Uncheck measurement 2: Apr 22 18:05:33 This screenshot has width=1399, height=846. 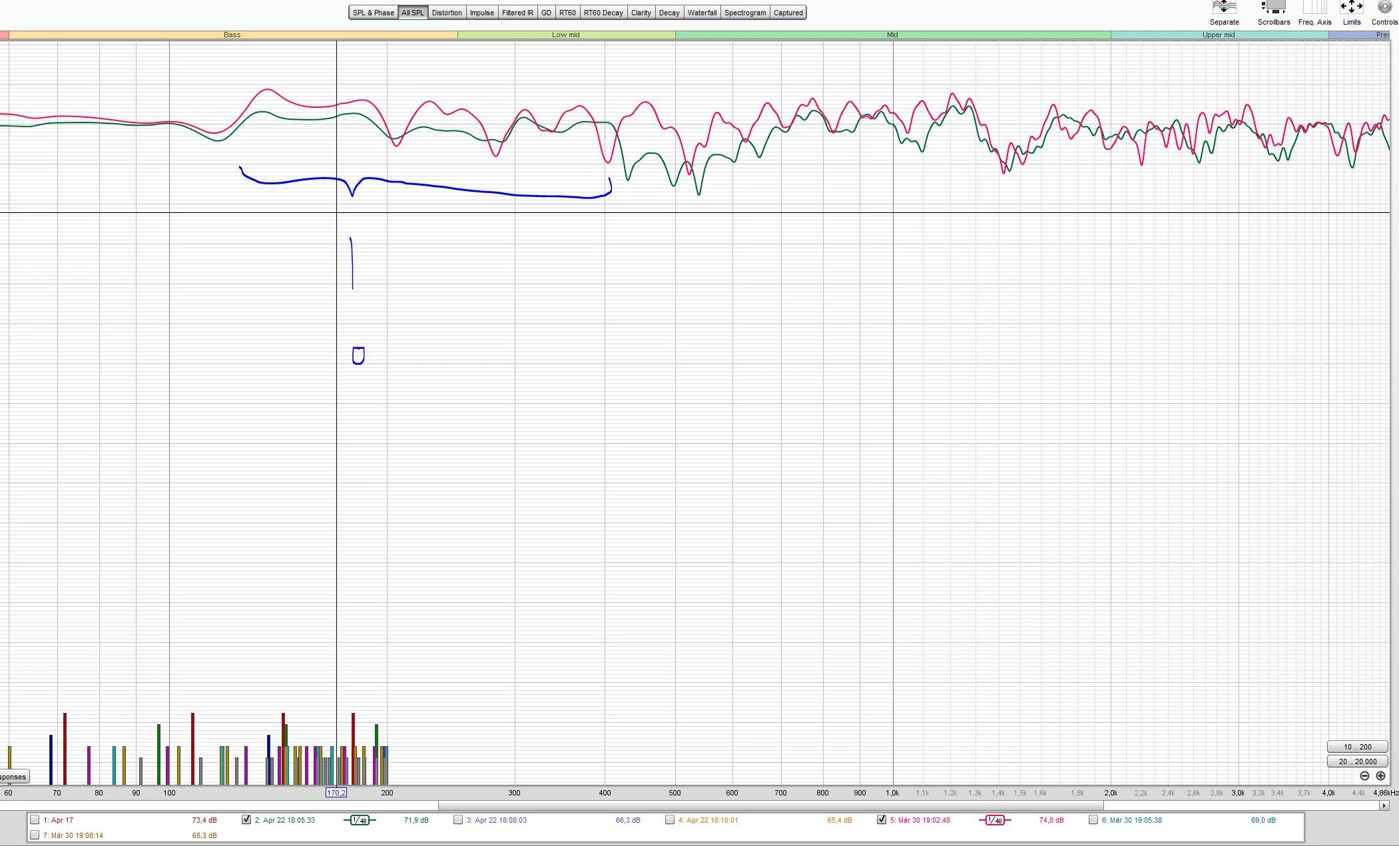click(x=246, y=820)
